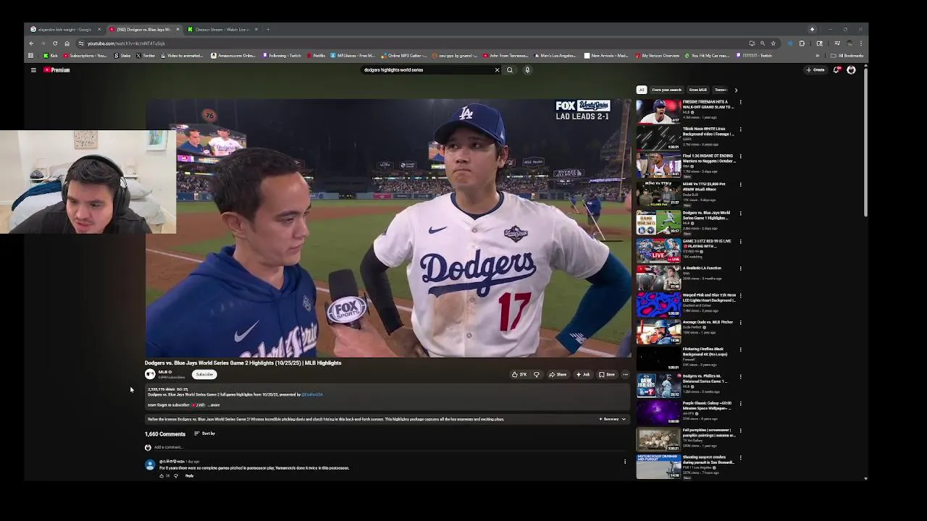Open the Twitter bookmark
927x521 pixels.
pos(146,56)
